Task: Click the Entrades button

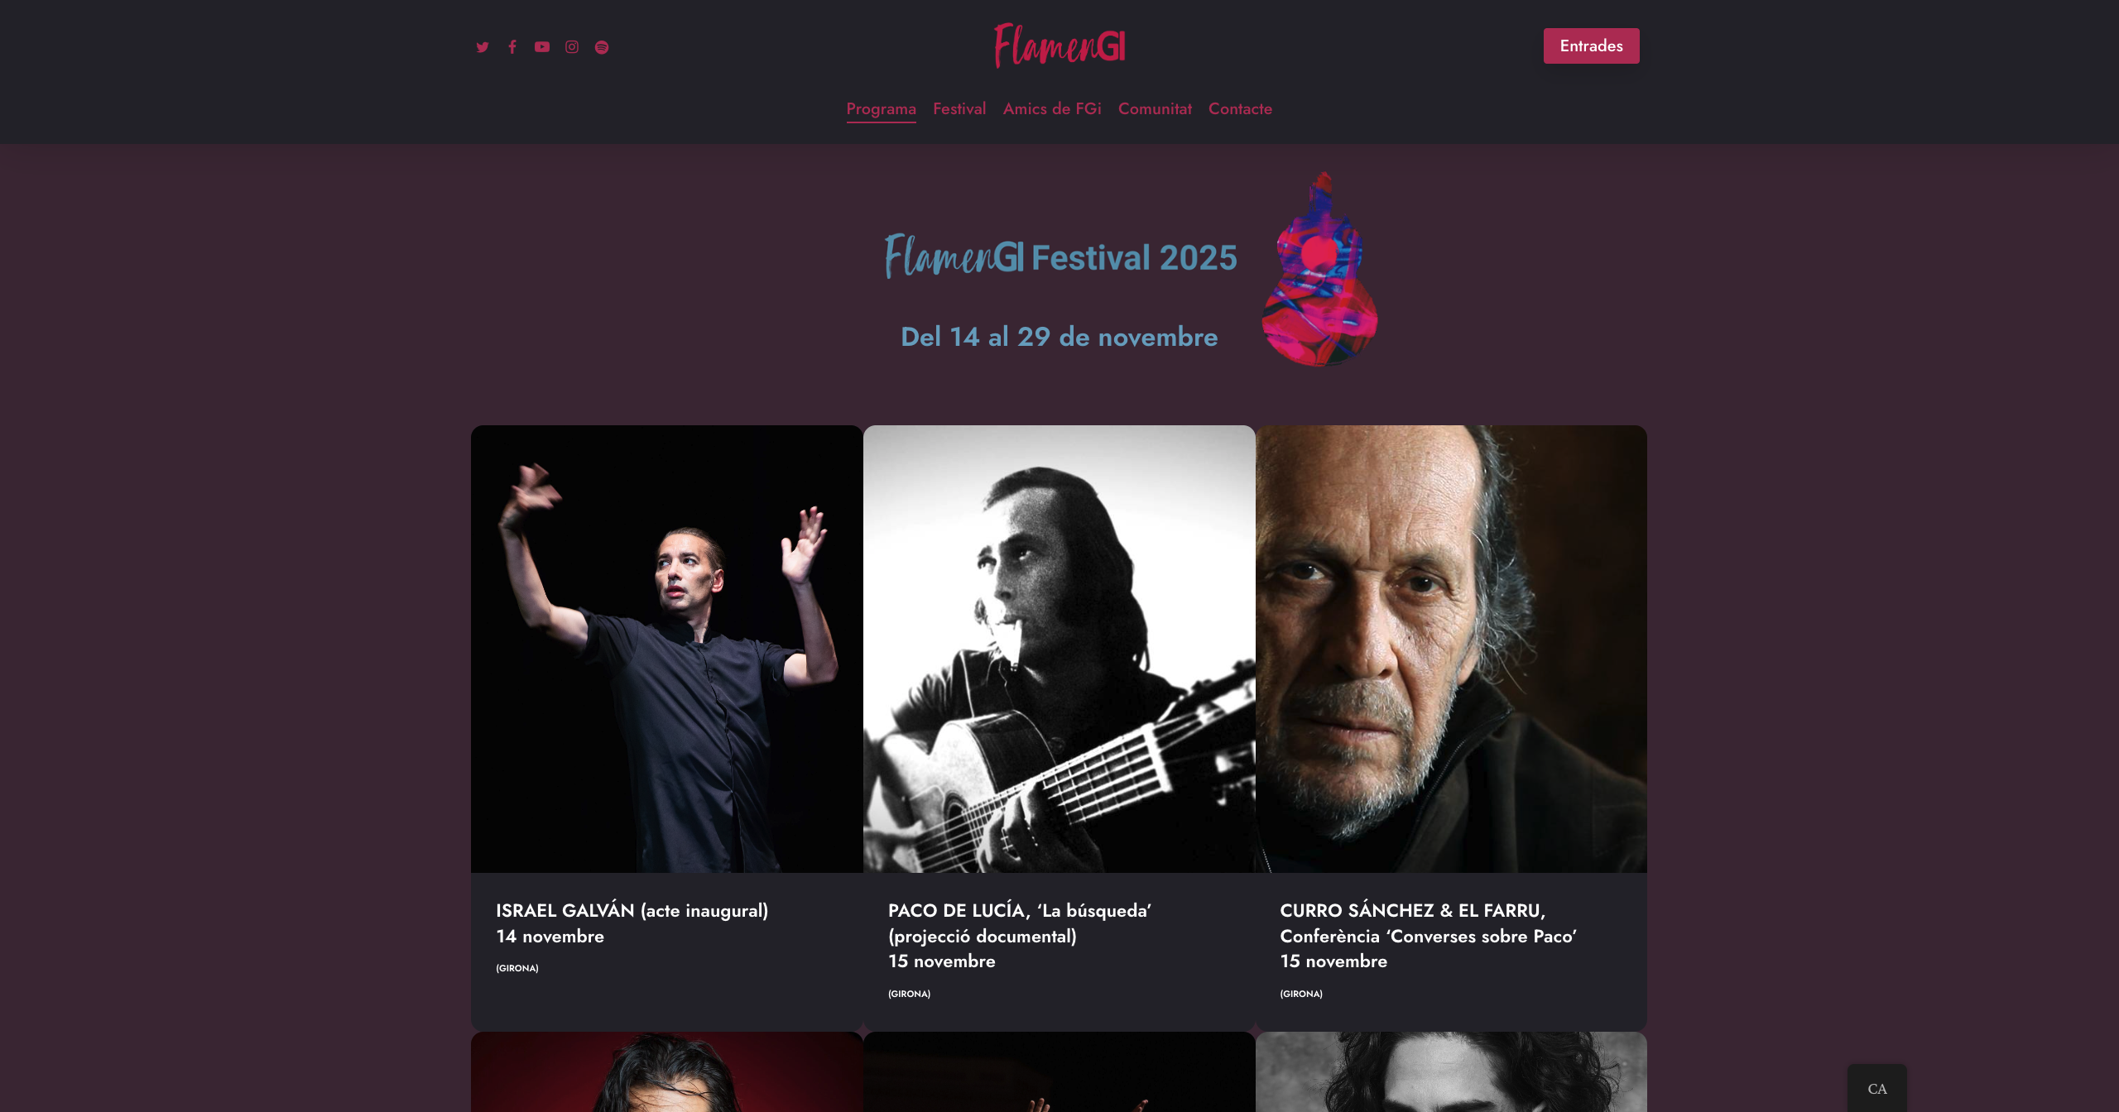Action: [x=1591, y=46]
